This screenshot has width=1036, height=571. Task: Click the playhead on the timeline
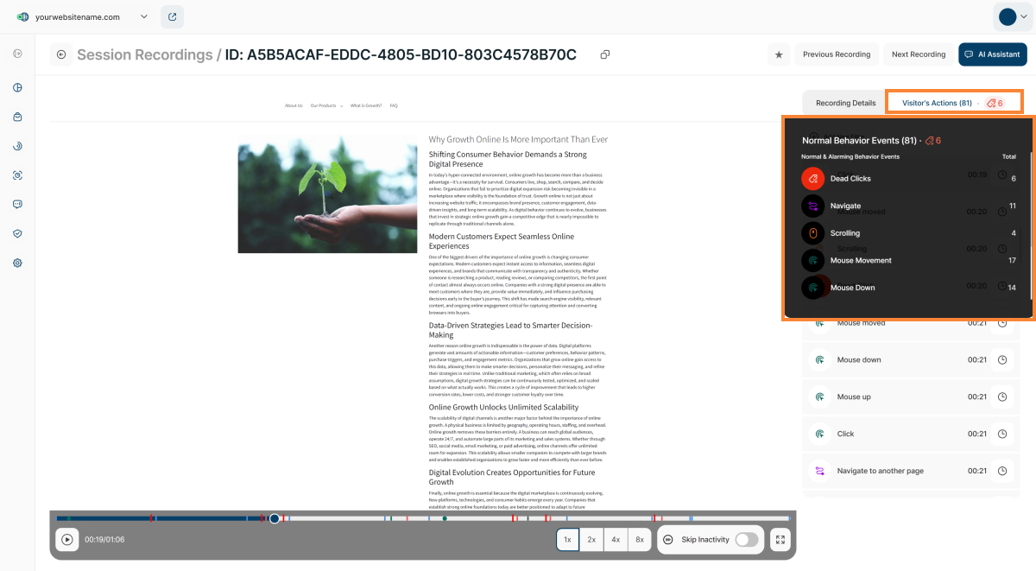pos(275,518)
